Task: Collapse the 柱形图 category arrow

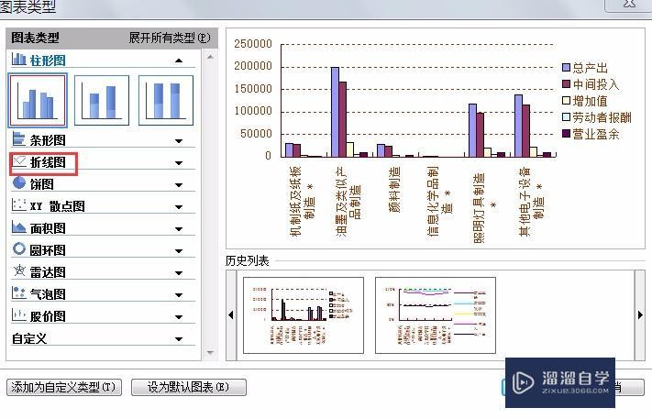Action: [179, 61]
